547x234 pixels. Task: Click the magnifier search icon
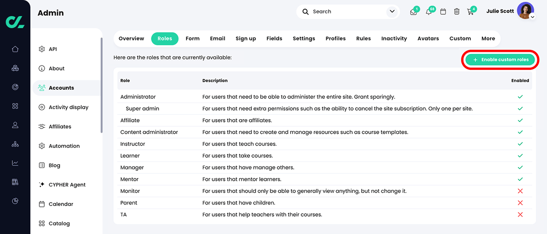(x=306, y=11)
